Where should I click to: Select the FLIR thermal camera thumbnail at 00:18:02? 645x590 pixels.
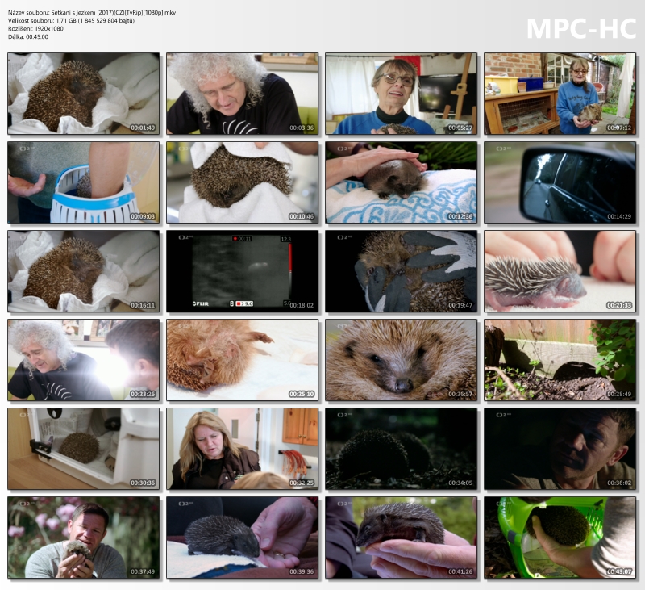(x=243, y=271)
